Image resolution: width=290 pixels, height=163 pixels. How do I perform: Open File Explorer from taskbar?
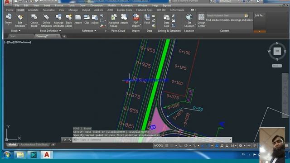pos(20,155)
